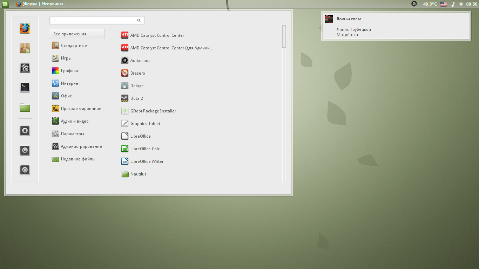Open the keyboard layout US flag indicator

point(443,4)
